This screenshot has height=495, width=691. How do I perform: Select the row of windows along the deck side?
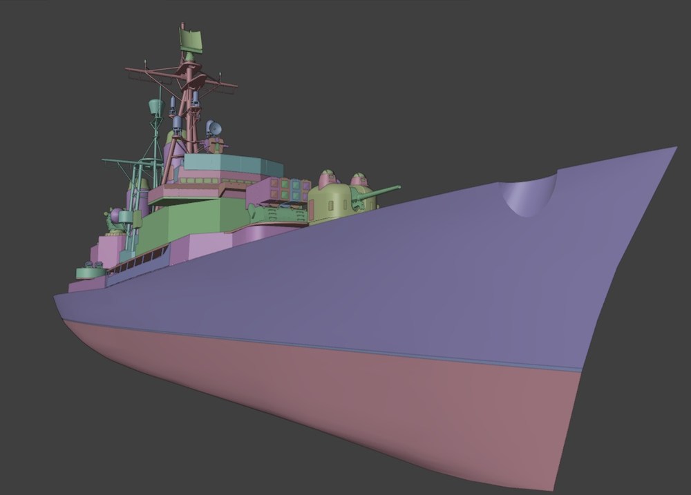138,263
